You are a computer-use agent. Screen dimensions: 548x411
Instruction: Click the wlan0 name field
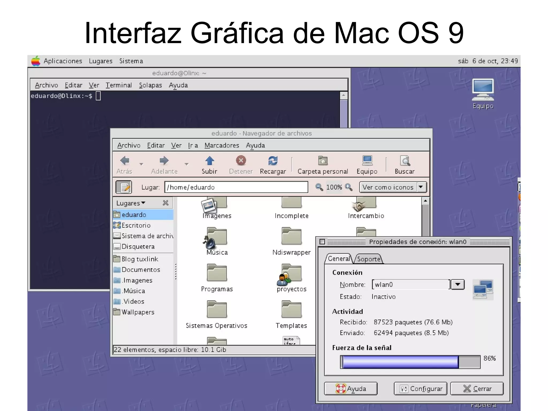(411, 284)
